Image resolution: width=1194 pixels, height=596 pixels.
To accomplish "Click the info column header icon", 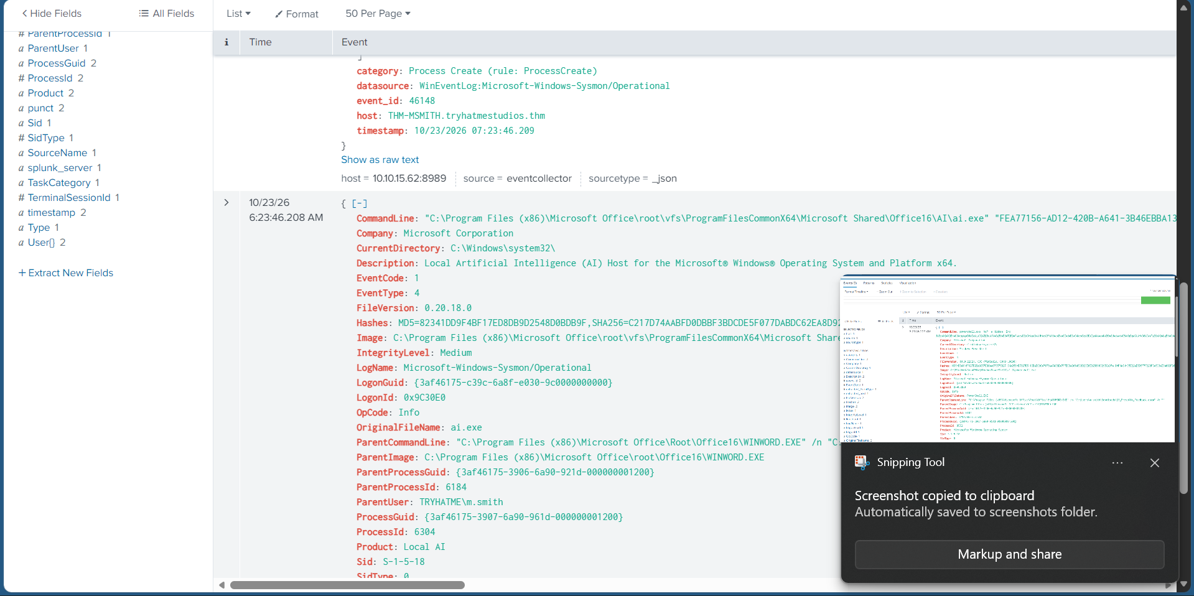I will click(x=226, y=42).
